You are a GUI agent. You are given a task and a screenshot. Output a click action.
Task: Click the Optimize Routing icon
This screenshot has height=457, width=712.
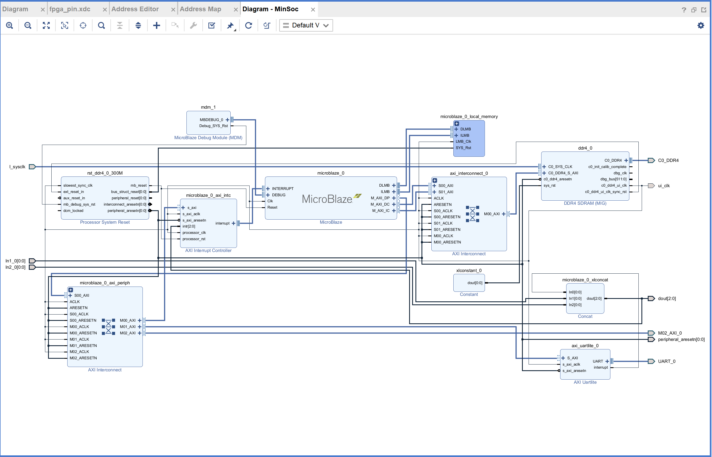[x=267, y=26]
